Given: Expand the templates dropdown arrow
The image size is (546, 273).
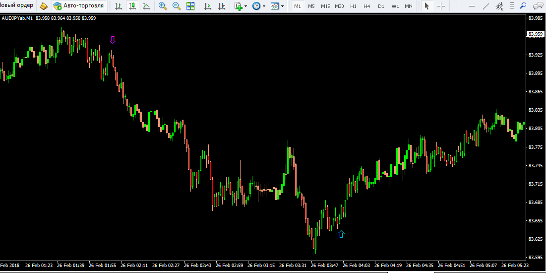Looking at the screenshot, I should 282,6.
